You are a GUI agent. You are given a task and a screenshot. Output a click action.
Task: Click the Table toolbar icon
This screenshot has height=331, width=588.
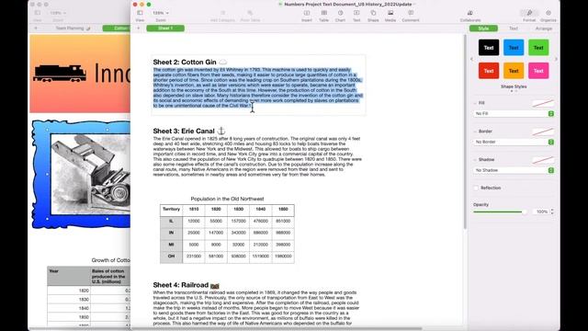point(324,13)
